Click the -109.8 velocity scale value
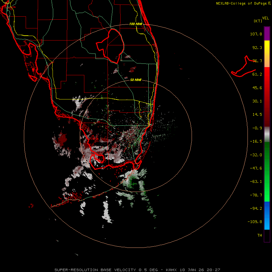The height and width of the screenshot is (272, 272). pos(255,222)
